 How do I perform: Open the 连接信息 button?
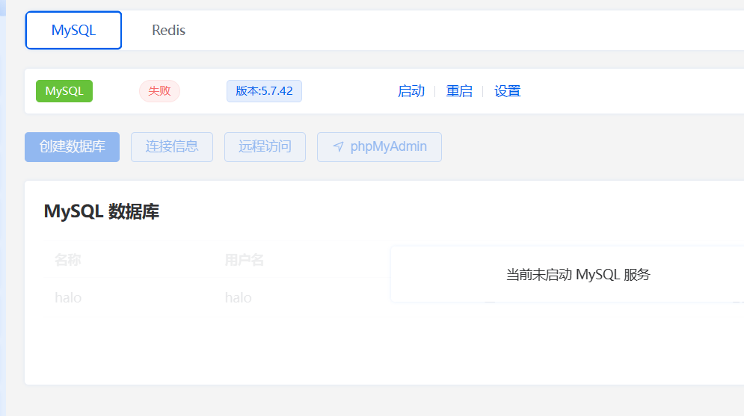(172, 147)
